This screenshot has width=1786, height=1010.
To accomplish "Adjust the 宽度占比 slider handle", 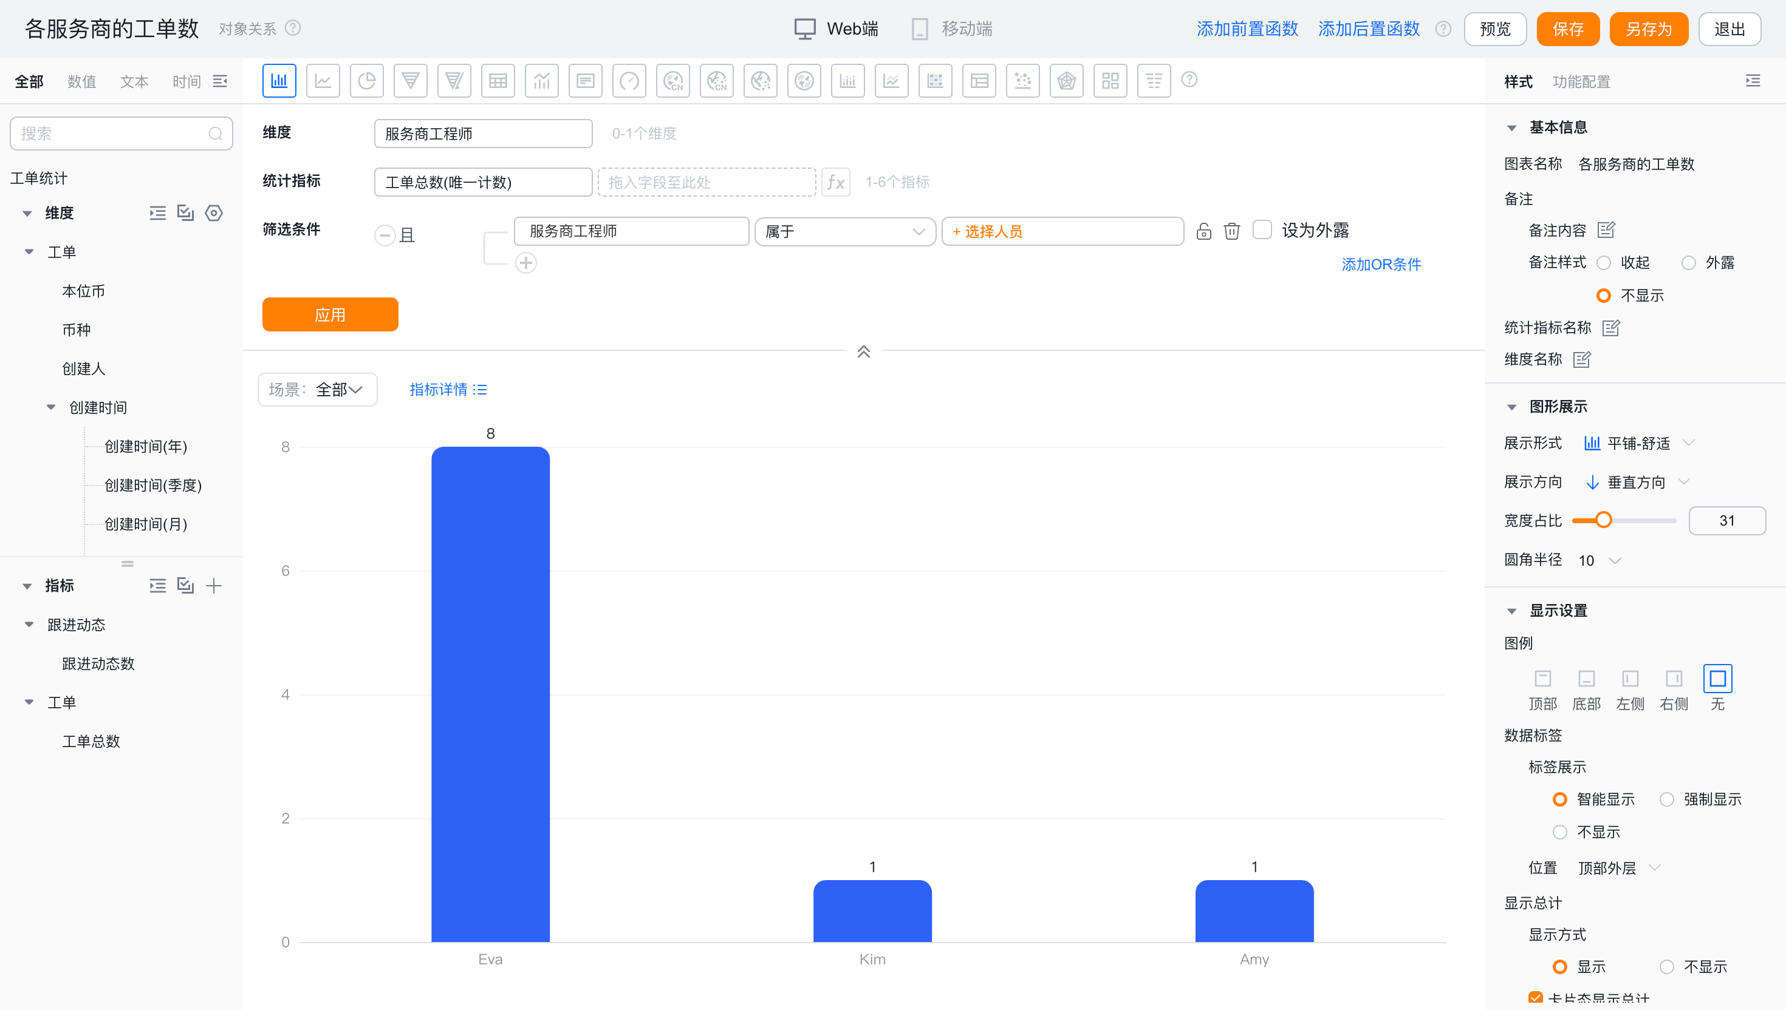I will (1603, 520).
